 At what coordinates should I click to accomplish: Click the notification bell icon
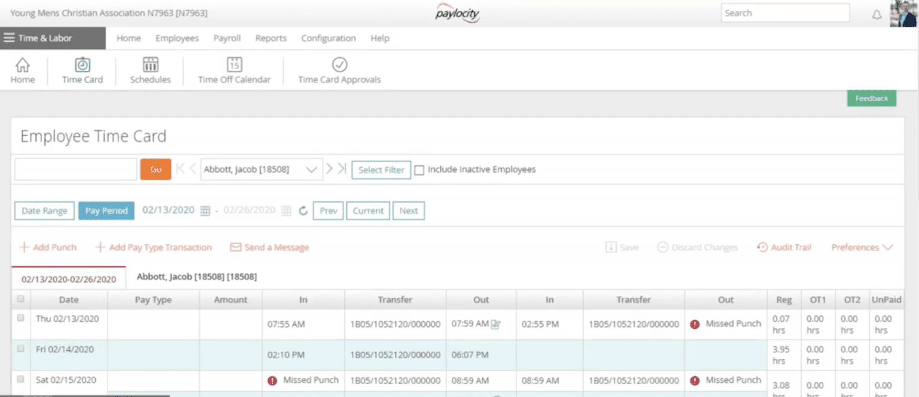pos(877,13)
